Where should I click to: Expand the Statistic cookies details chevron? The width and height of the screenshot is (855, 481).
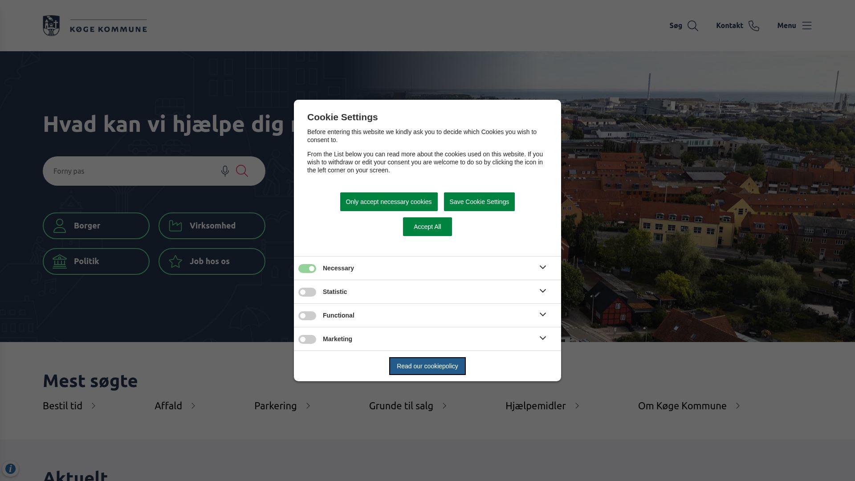coord(542,291)
